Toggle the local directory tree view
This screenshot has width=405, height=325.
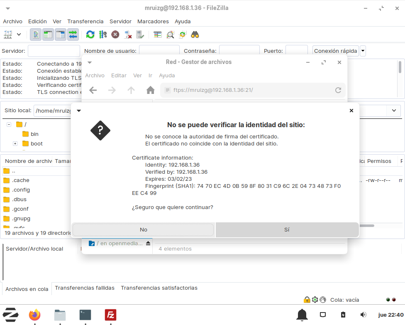[x=48, y=34]
